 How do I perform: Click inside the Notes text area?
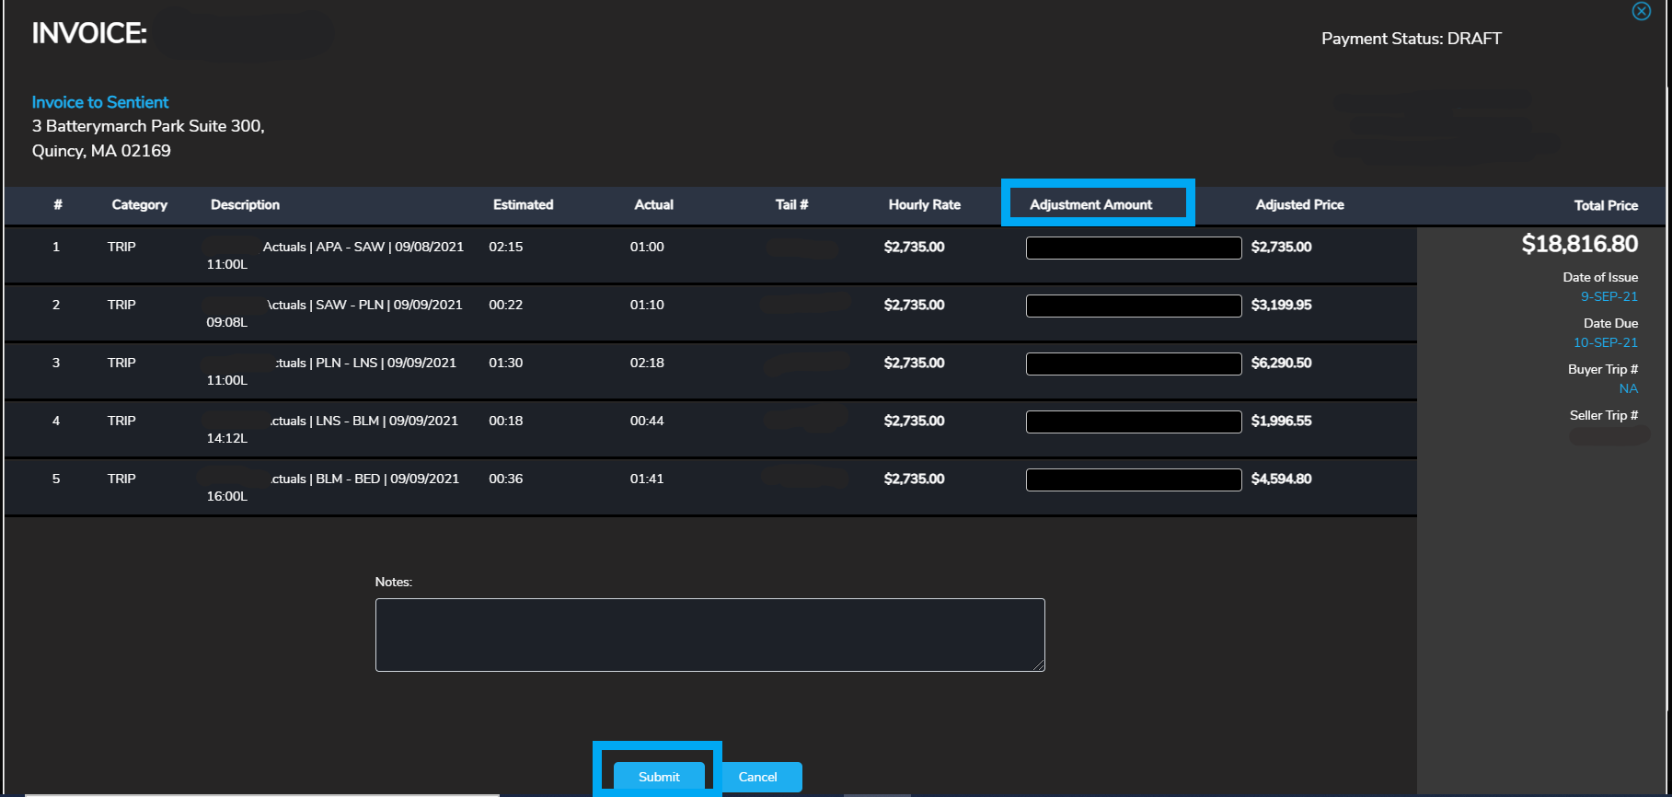pos(709,635)
